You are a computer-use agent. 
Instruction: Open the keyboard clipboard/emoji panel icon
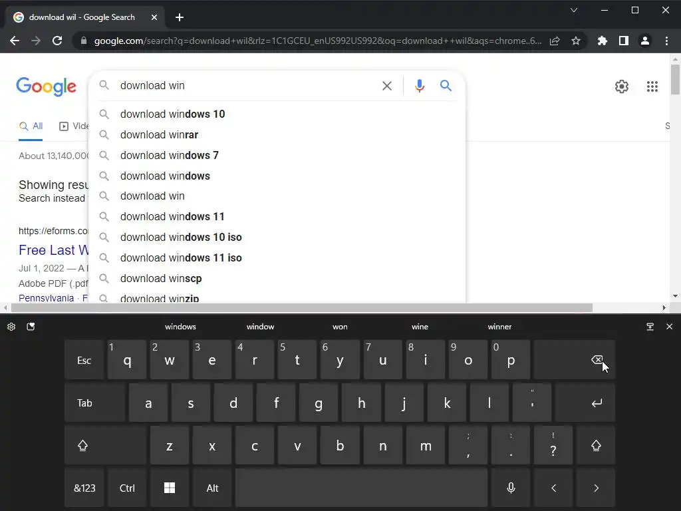coord(31,327)
